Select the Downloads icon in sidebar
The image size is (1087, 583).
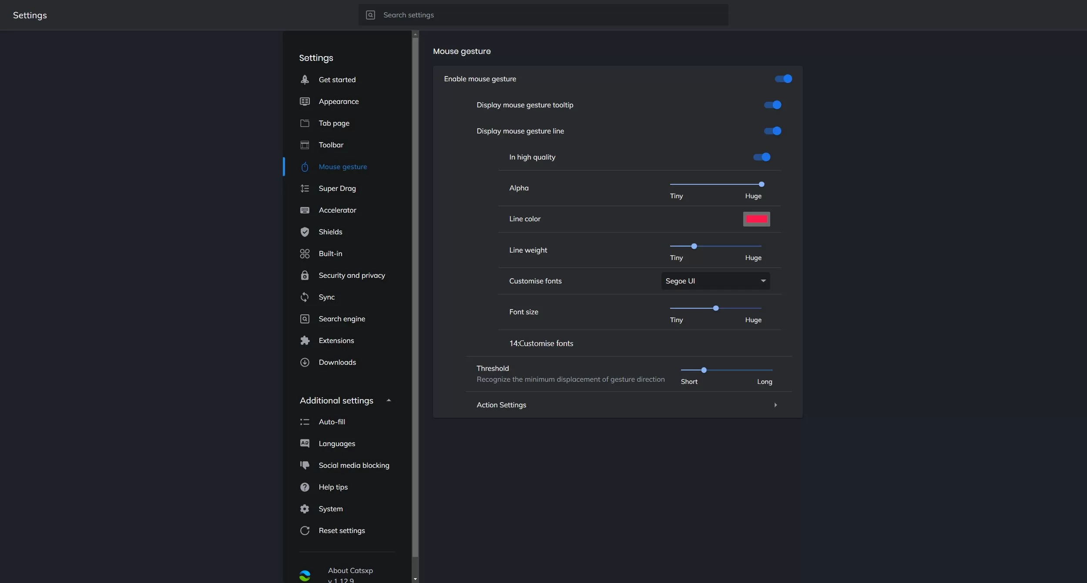pos(305,362)
